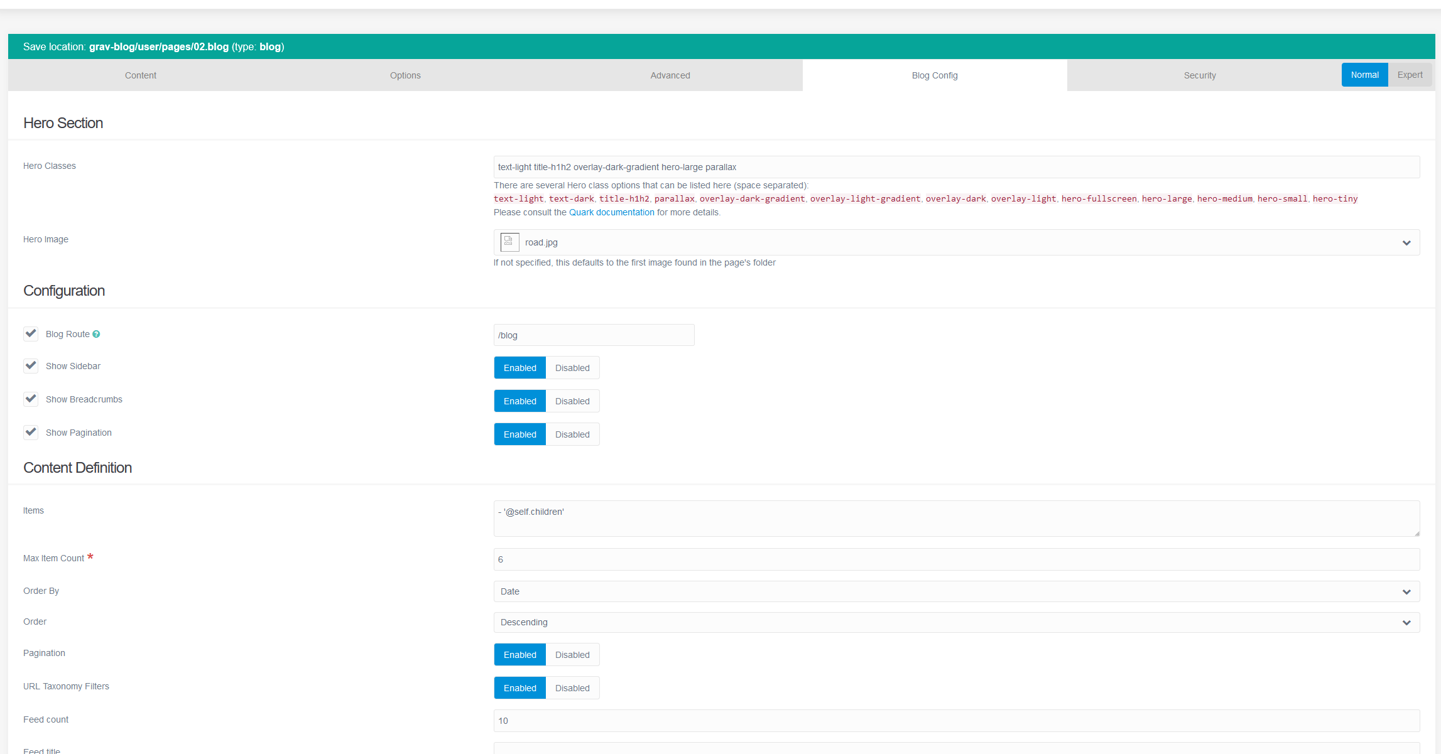
Task: Open the Hero Image dropdown
Action: pyautogui.click(x=956, y=242)
